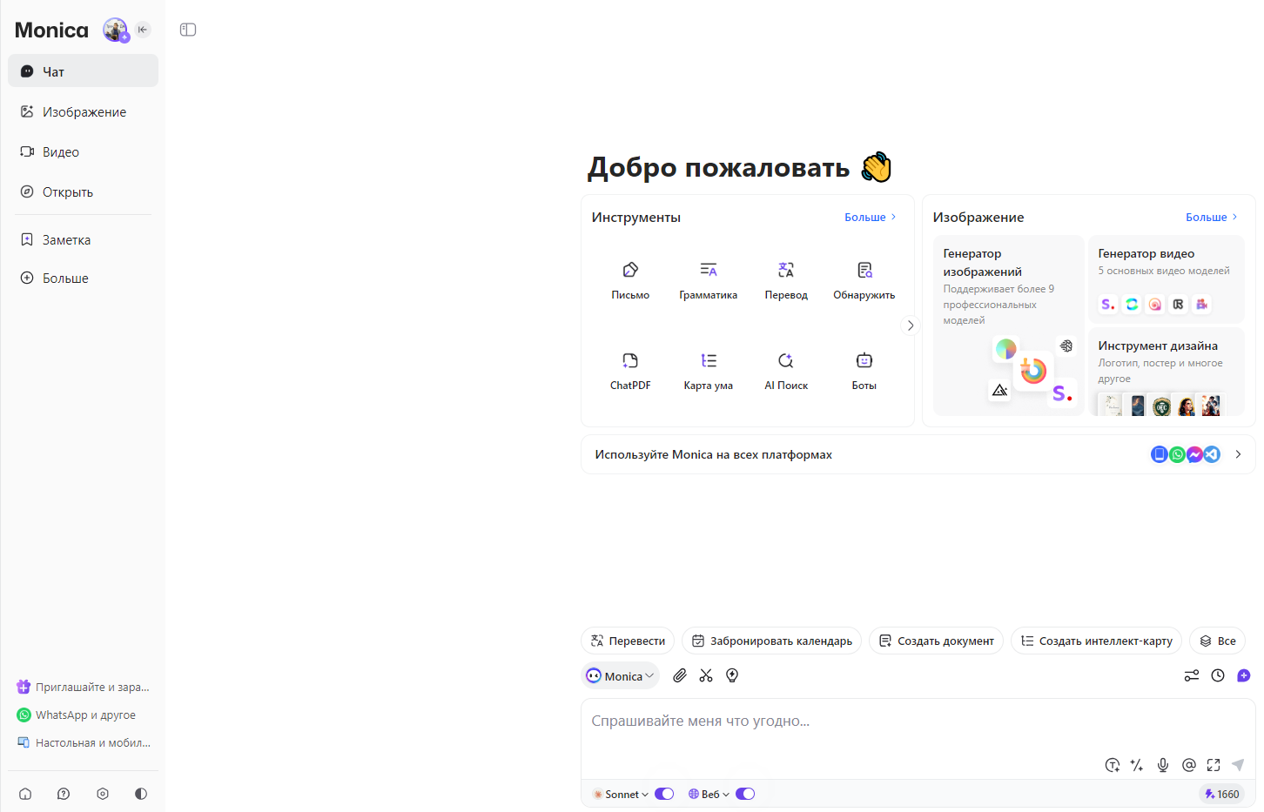
Task: Select Заметка in the sidebar
Action: tap(84, 239)
